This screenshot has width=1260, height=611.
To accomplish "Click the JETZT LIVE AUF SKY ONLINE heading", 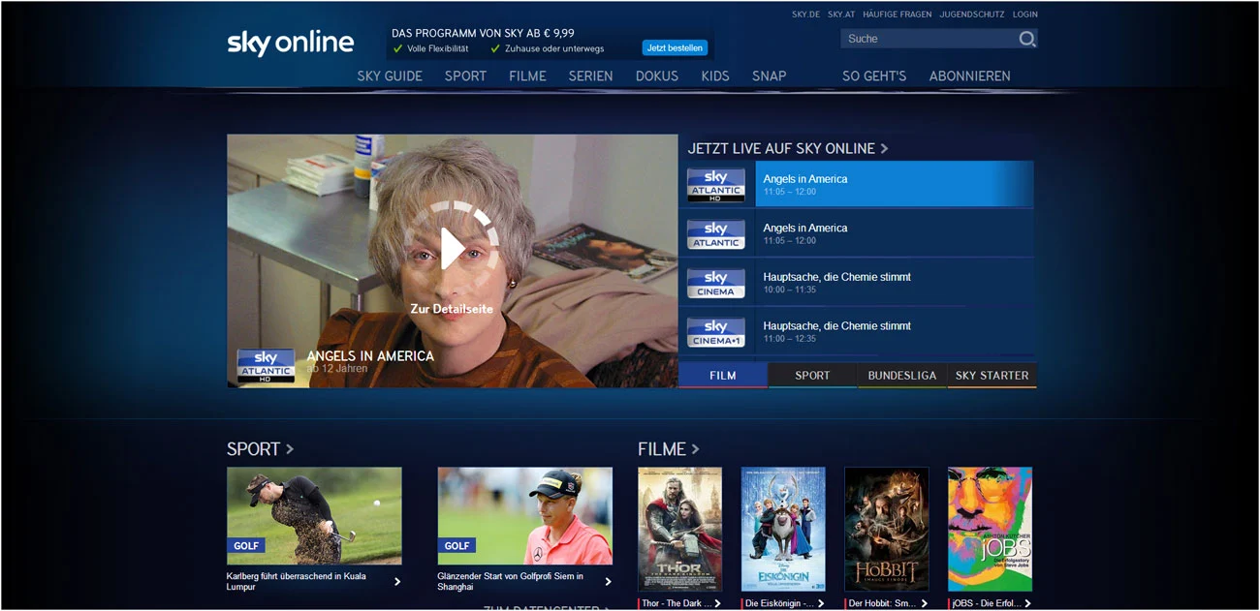I will pyautogui.click(x=781, y=149).
